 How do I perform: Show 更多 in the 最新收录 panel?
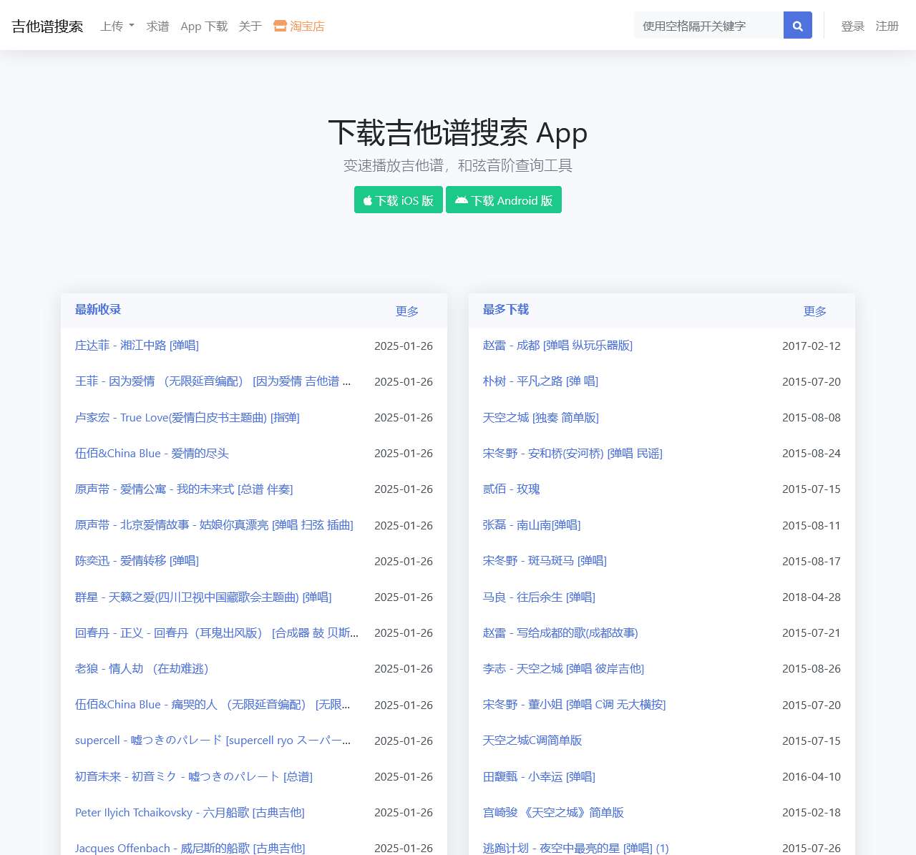point(406,311)
